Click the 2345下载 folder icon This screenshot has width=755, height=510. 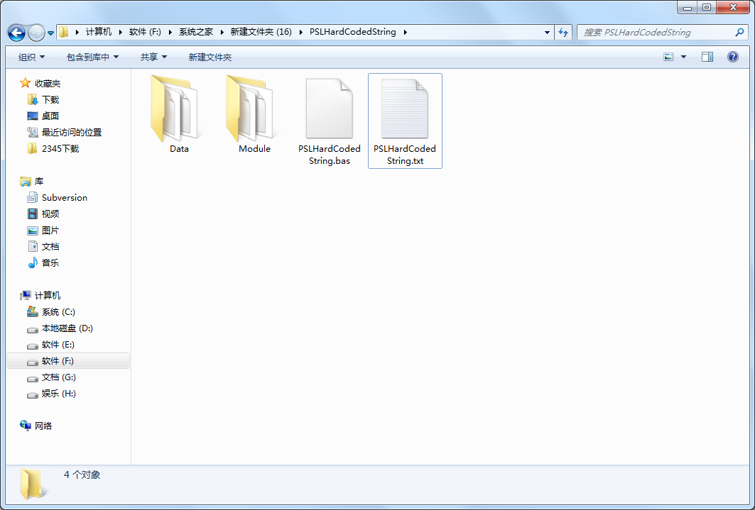(x=33, y=148)
